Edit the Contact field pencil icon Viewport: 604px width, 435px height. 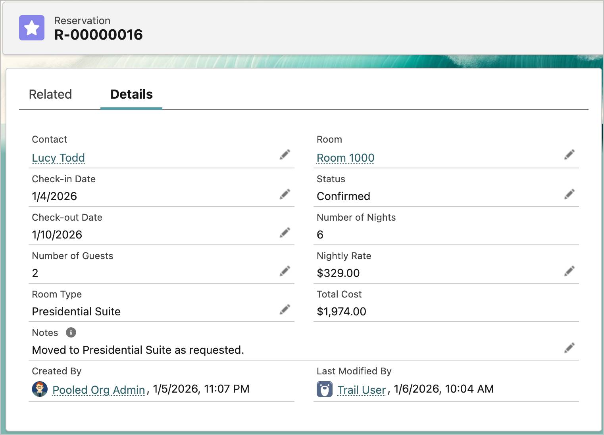click(285, 155)
